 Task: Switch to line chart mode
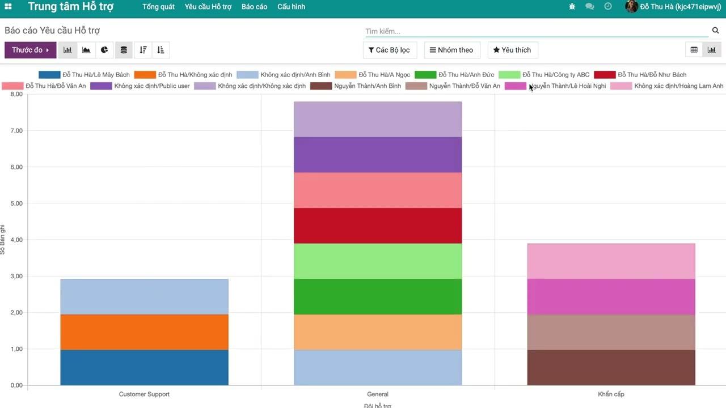coord(86,50)
